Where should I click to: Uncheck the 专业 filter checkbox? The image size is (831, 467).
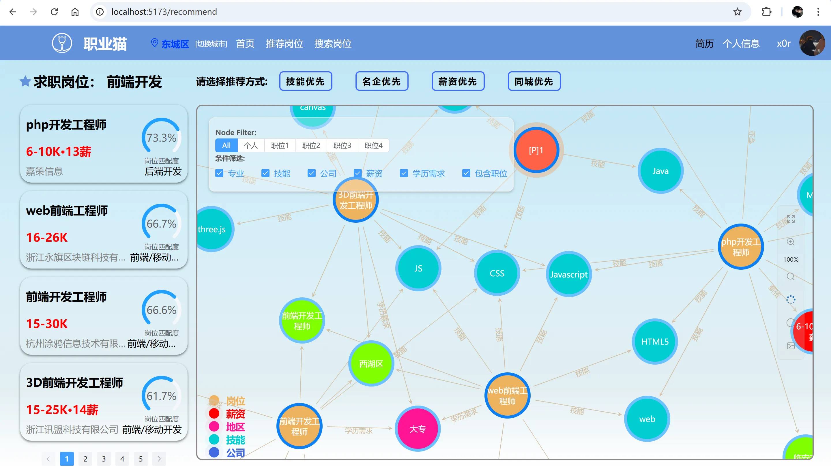[x=219, y=173]
